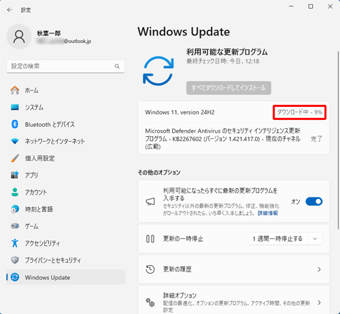Click the Microsoft Defender Antivirus update entry

234,138
